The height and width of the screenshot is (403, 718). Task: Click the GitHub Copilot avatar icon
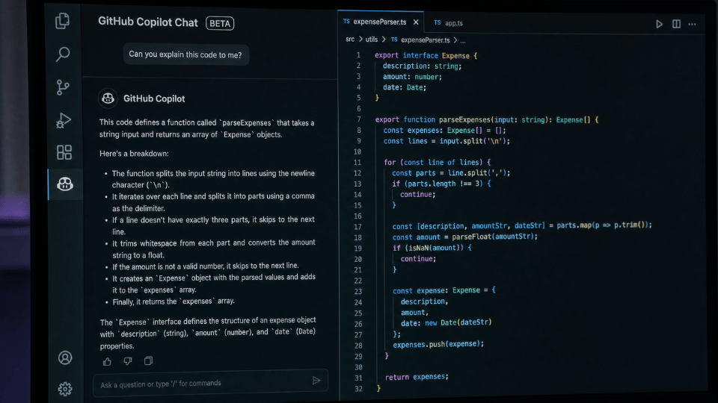click(108, 99)
